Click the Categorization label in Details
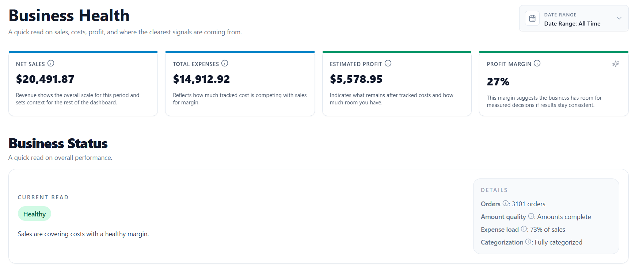This screenshot has width=639, height=273. 502,242
